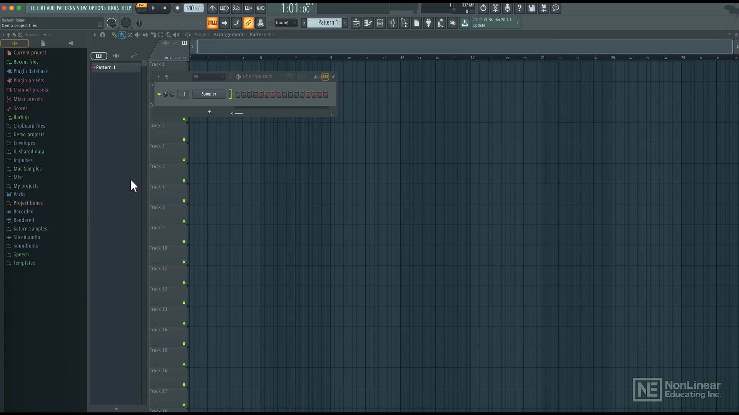739x415 pixels.
Task: Expand the Packs folder in browser
Action: [x=19, y=194]
